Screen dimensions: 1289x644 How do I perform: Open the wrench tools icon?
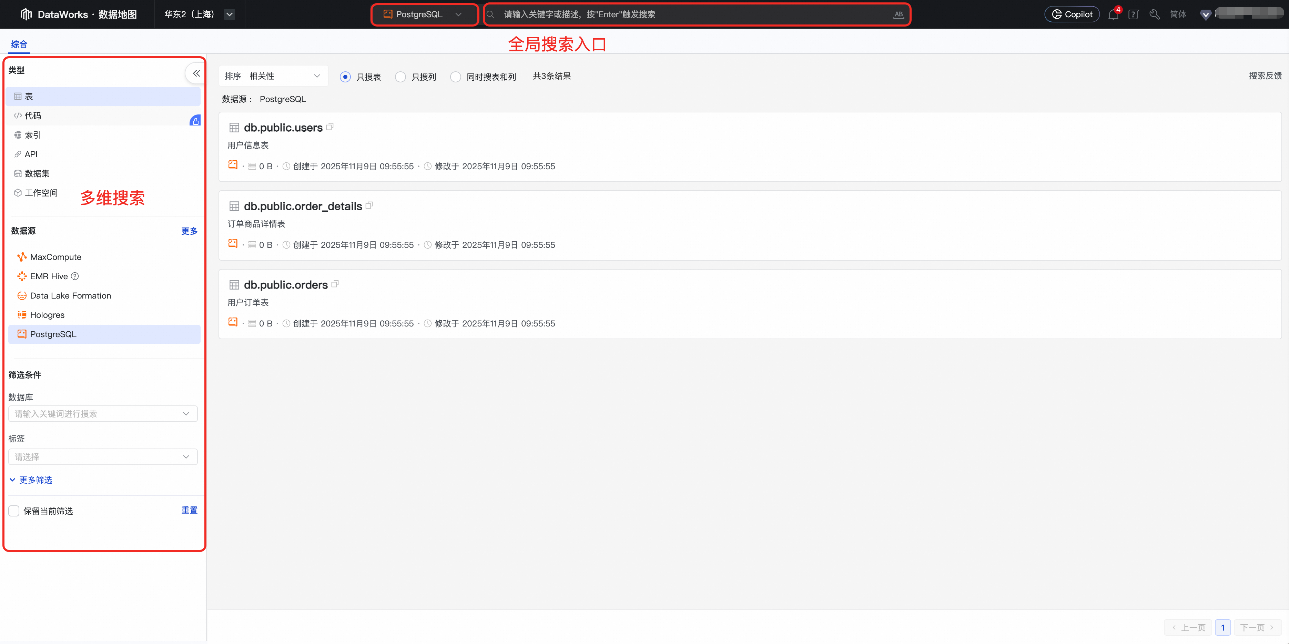point(1154,14)
